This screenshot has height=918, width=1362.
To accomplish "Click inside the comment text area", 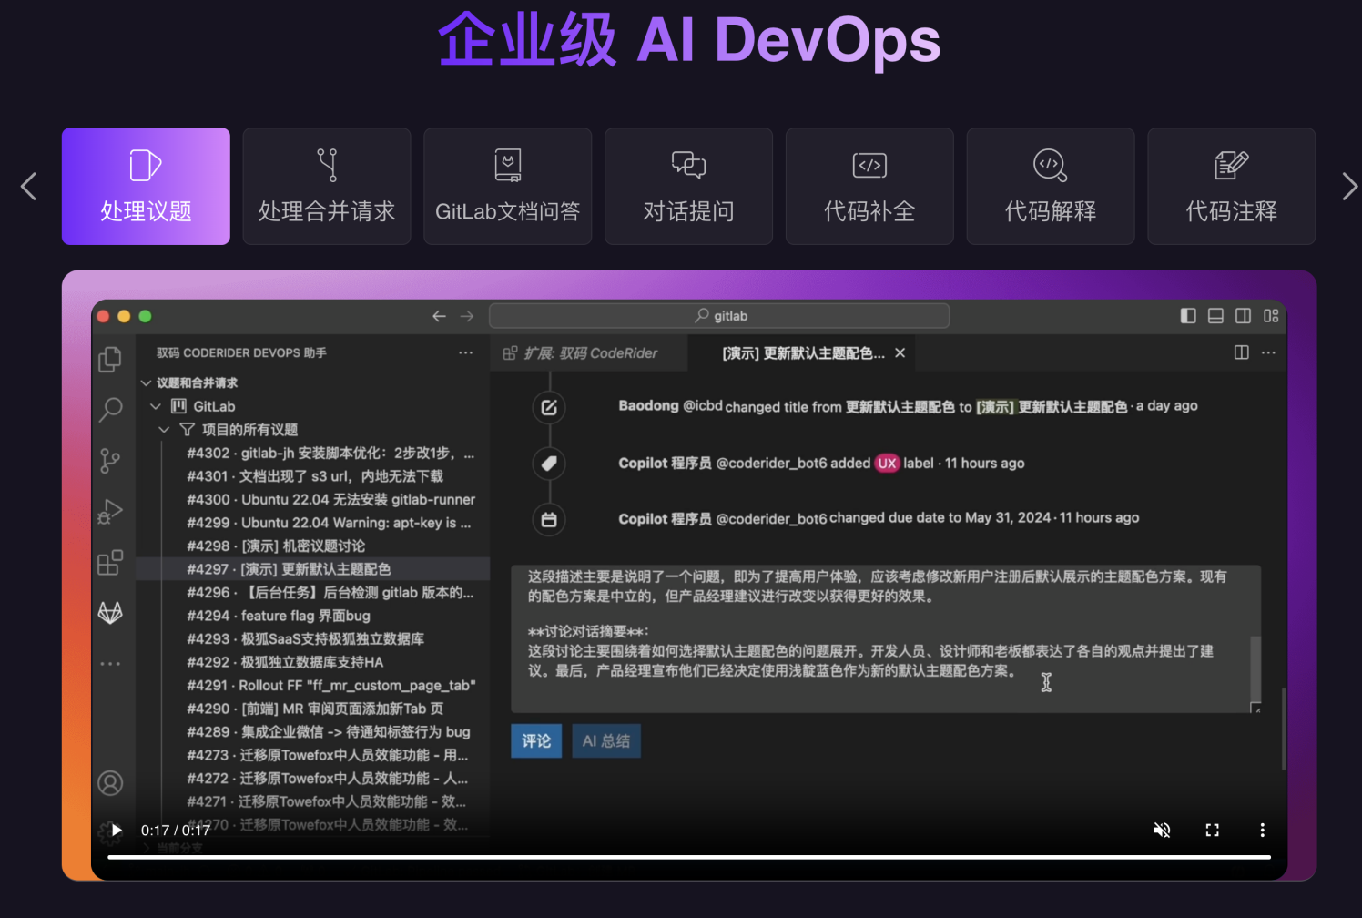I will (x=886, y=638).
